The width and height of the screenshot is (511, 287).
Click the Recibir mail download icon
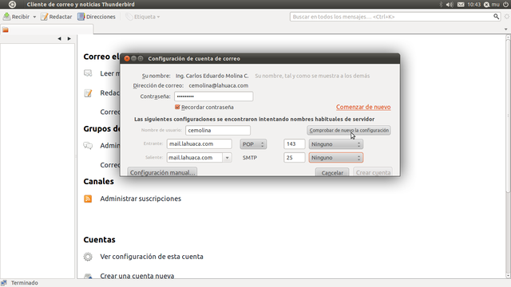(6, 16)
